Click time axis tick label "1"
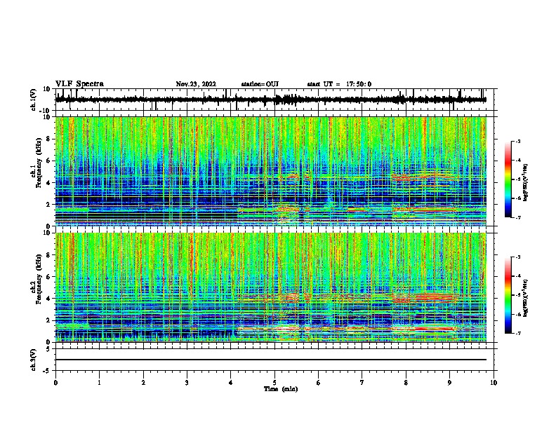Screen dimensions: 556x429 click(99, 383)
